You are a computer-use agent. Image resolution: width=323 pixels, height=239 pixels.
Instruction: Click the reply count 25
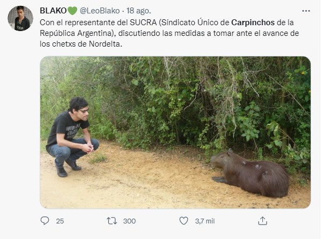[x=60, y=221]
